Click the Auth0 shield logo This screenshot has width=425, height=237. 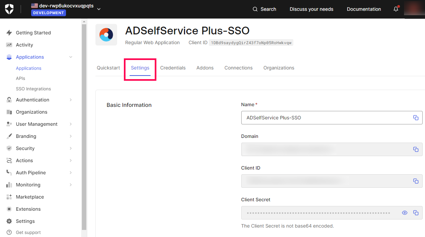coord(9,9)
